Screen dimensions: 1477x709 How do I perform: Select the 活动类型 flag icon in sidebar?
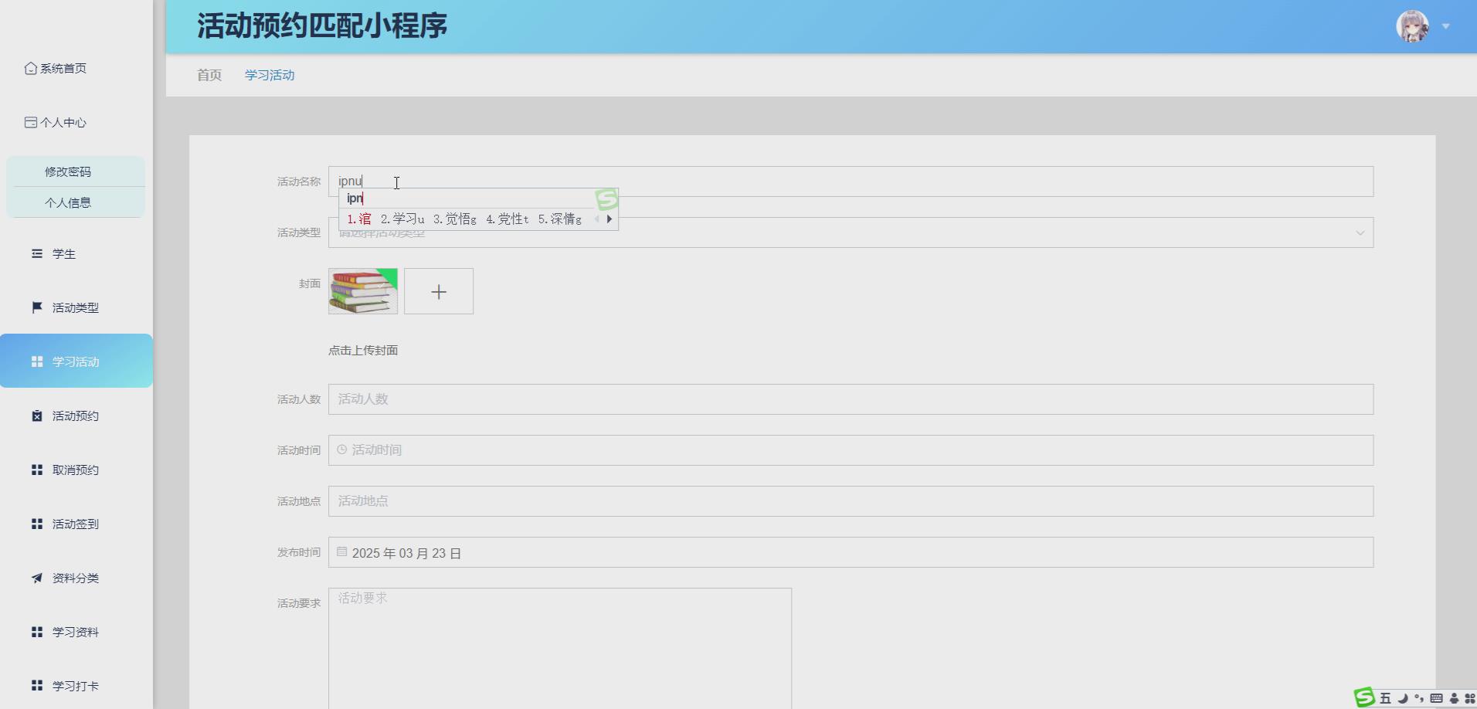pos(36,307)
